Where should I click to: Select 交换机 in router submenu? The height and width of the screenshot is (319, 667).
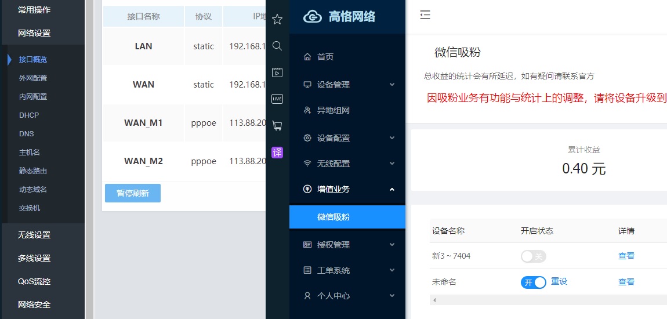pyautogui.click(x=30, y=208)
